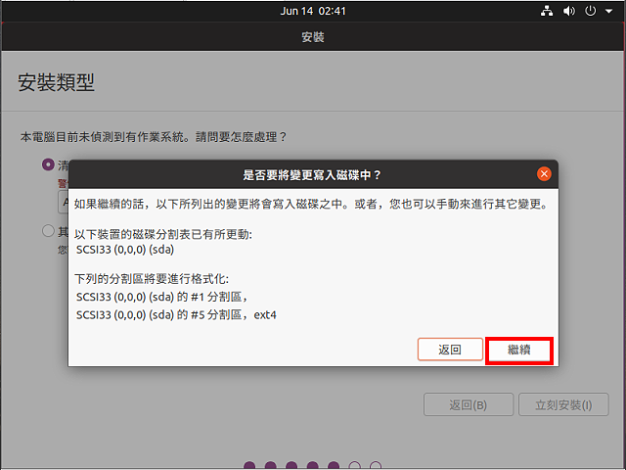Screen dimensions: 626x470
Task: Open the clock showing Jun 14 02:41
Action: [x=312, y=11]
